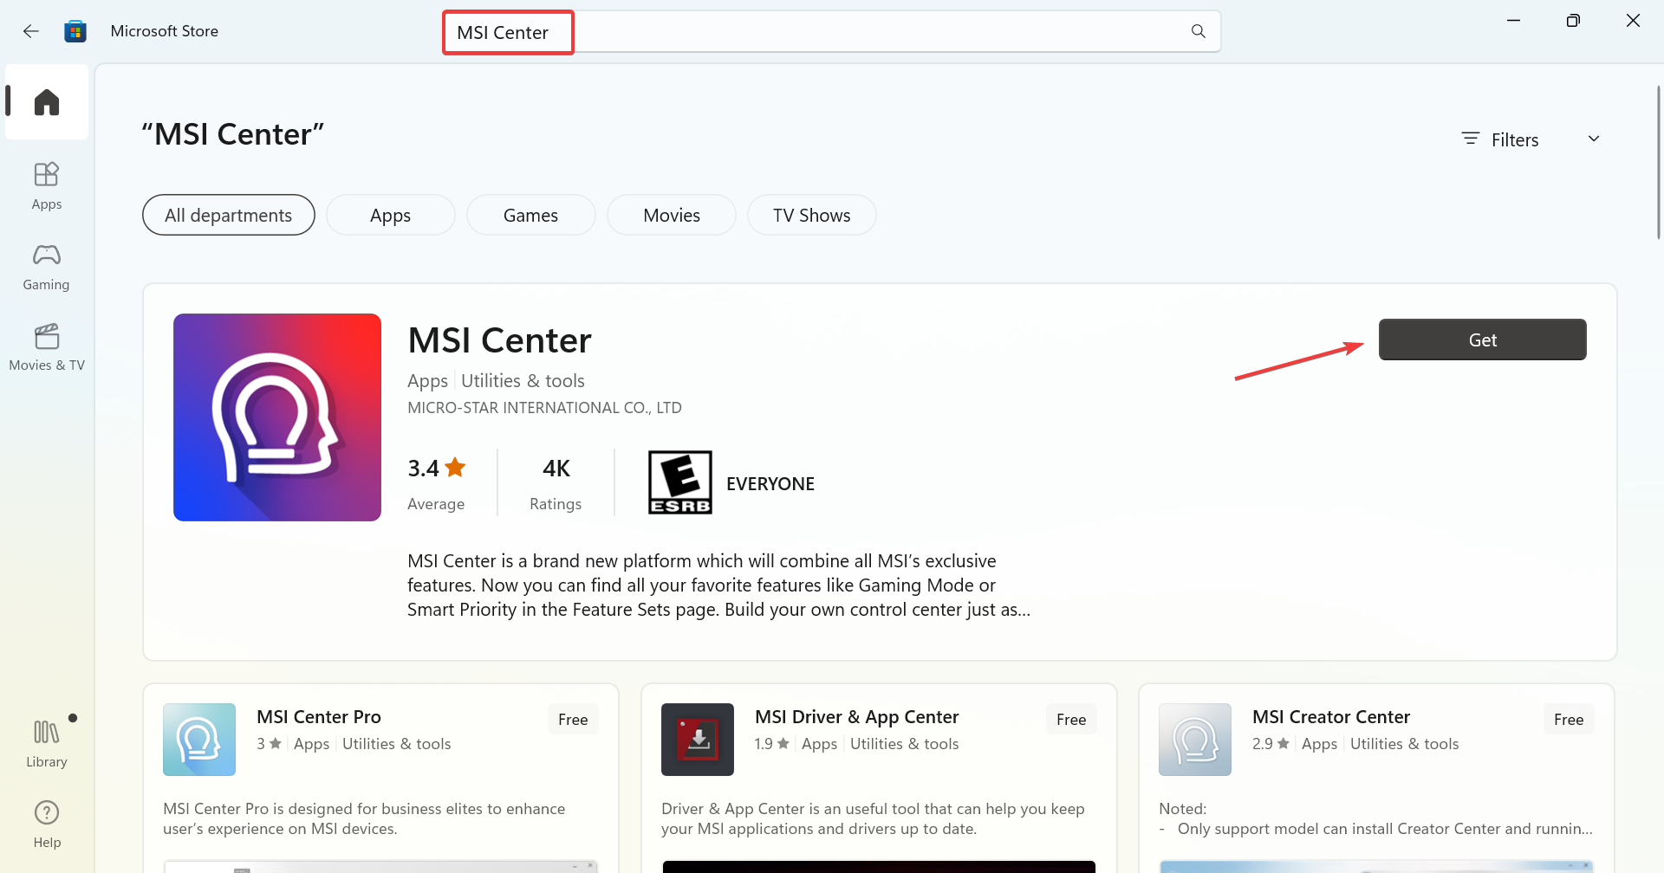The width and height of the screenshot is (1664, 873).
Task: Click Utilities & tools under MSI Center
Action: [x=523, y=381]
